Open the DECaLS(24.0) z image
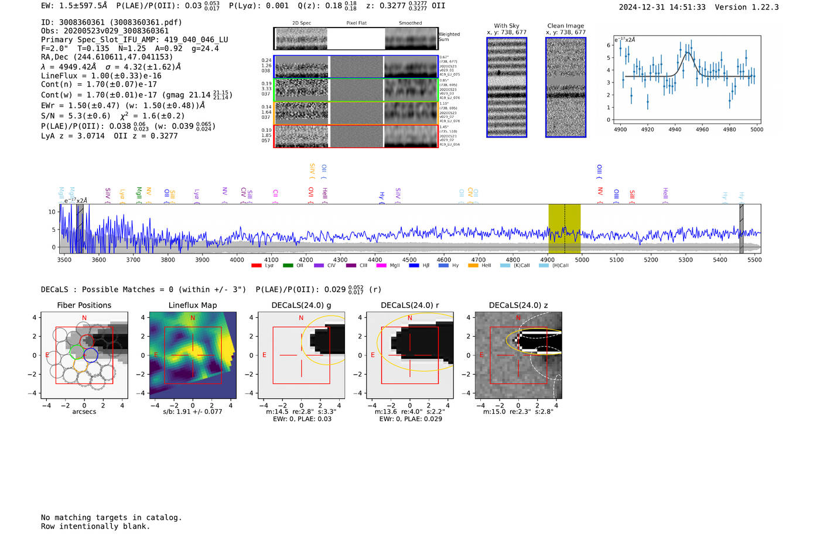 (518, 355)
